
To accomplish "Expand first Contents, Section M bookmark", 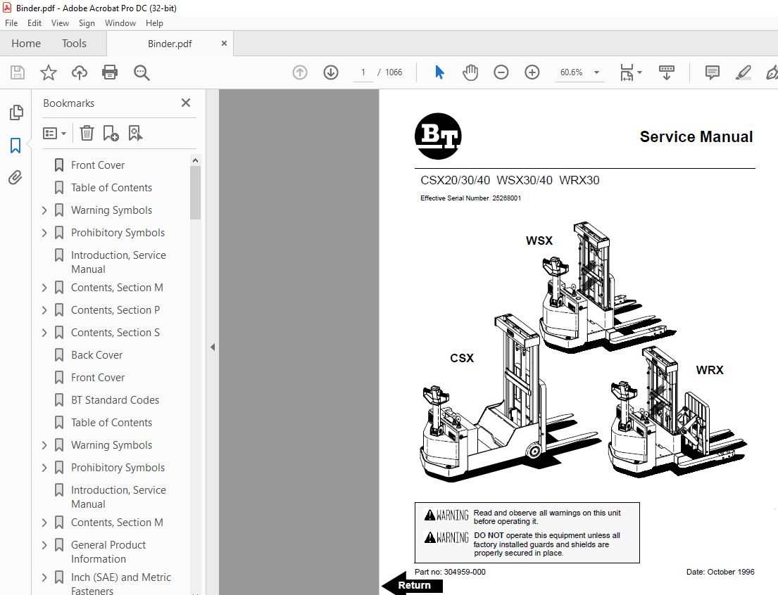I will [44, 288].
